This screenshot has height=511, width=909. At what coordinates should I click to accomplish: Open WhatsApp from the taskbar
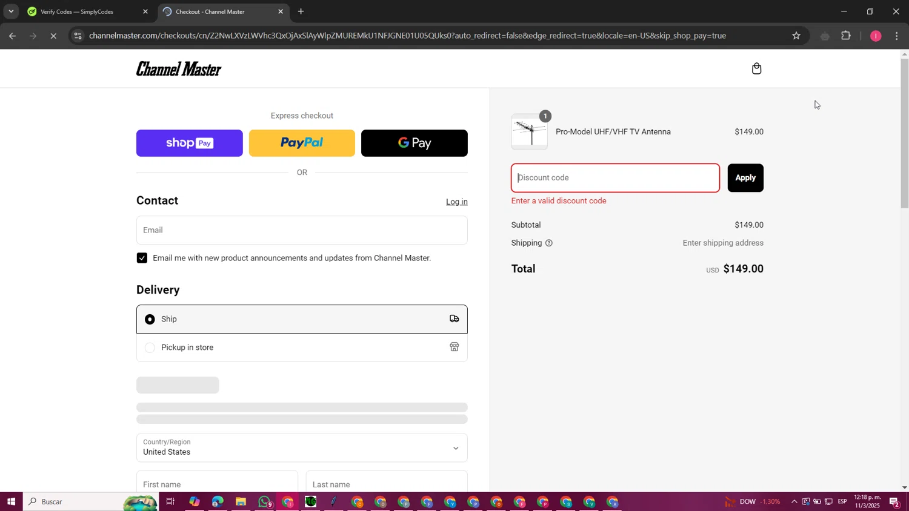click(x=264, y=501)
